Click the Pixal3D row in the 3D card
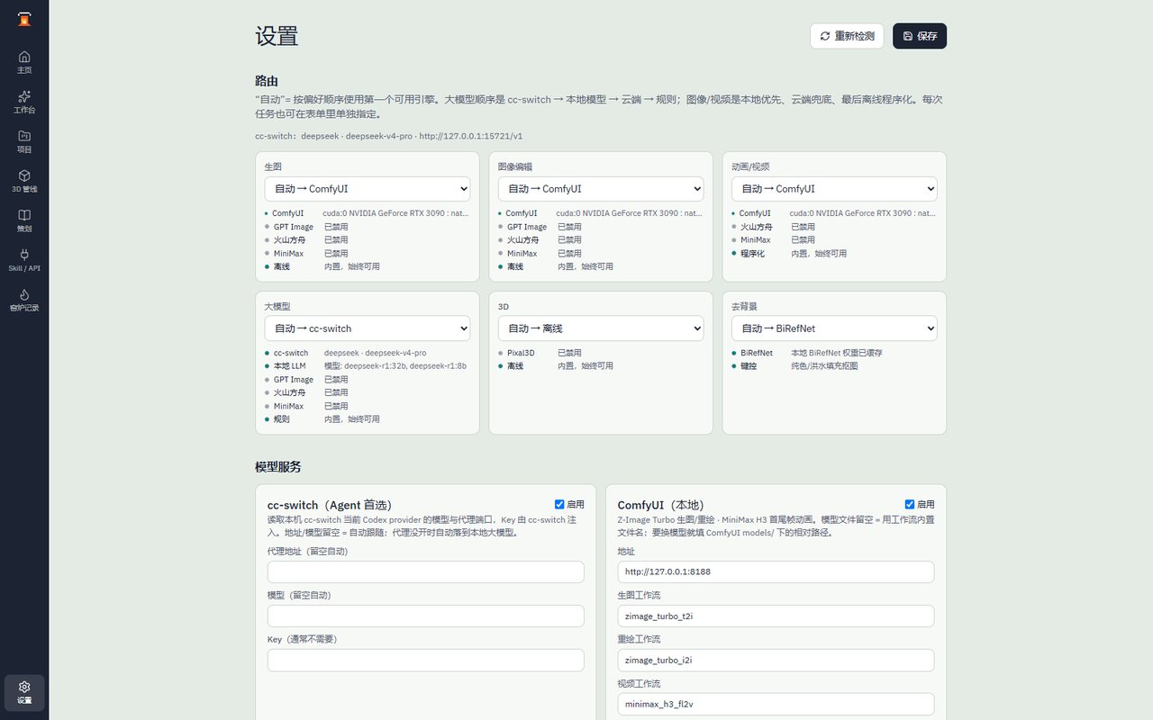1153x720 pixels. (601, 353)
